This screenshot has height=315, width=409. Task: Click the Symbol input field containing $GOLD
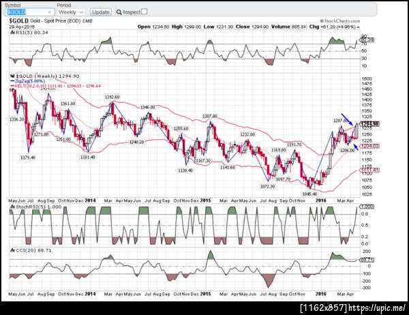pyautogui.click(x=29, y=12)
